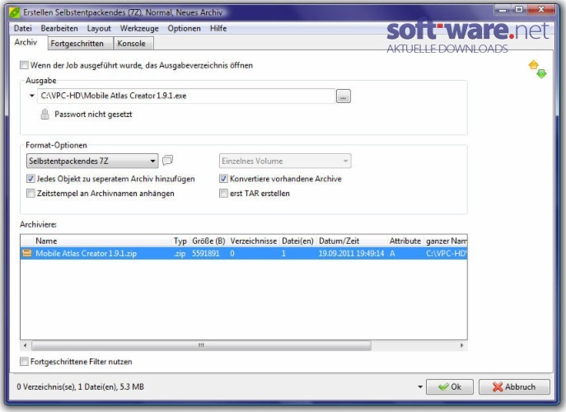
Task: Click the size value 5591891
Action: pyautogui.click(x=206, y=253)
